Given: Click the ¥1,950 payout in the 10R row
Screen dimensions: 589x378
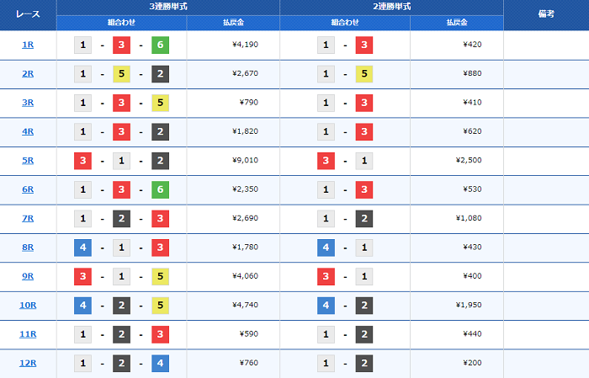Looking at the screenshot, I should point(468,306).
